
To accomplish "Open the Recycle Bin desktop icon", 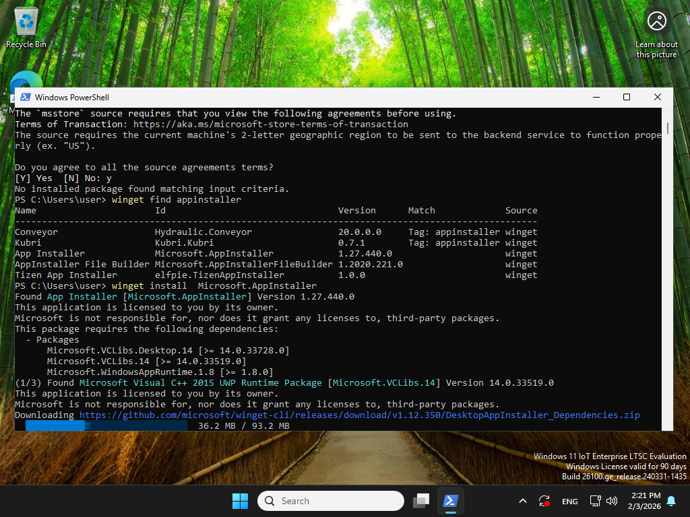I will pos(26,27).
